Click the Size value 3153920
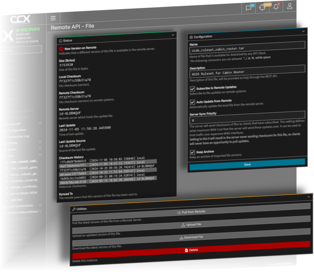314x272 pixels. pos(66,65)
